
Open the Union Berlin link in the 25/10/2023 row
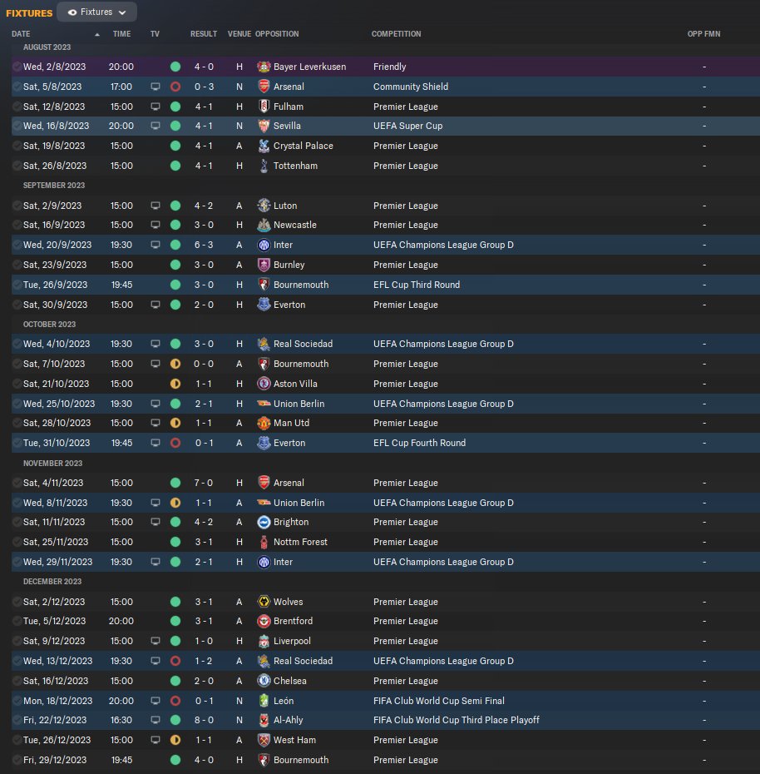click(299, 404)
